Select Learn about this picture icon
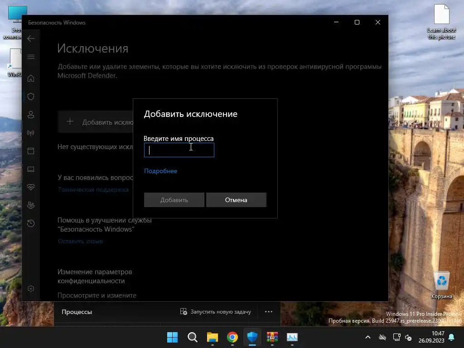 [441, 22]
